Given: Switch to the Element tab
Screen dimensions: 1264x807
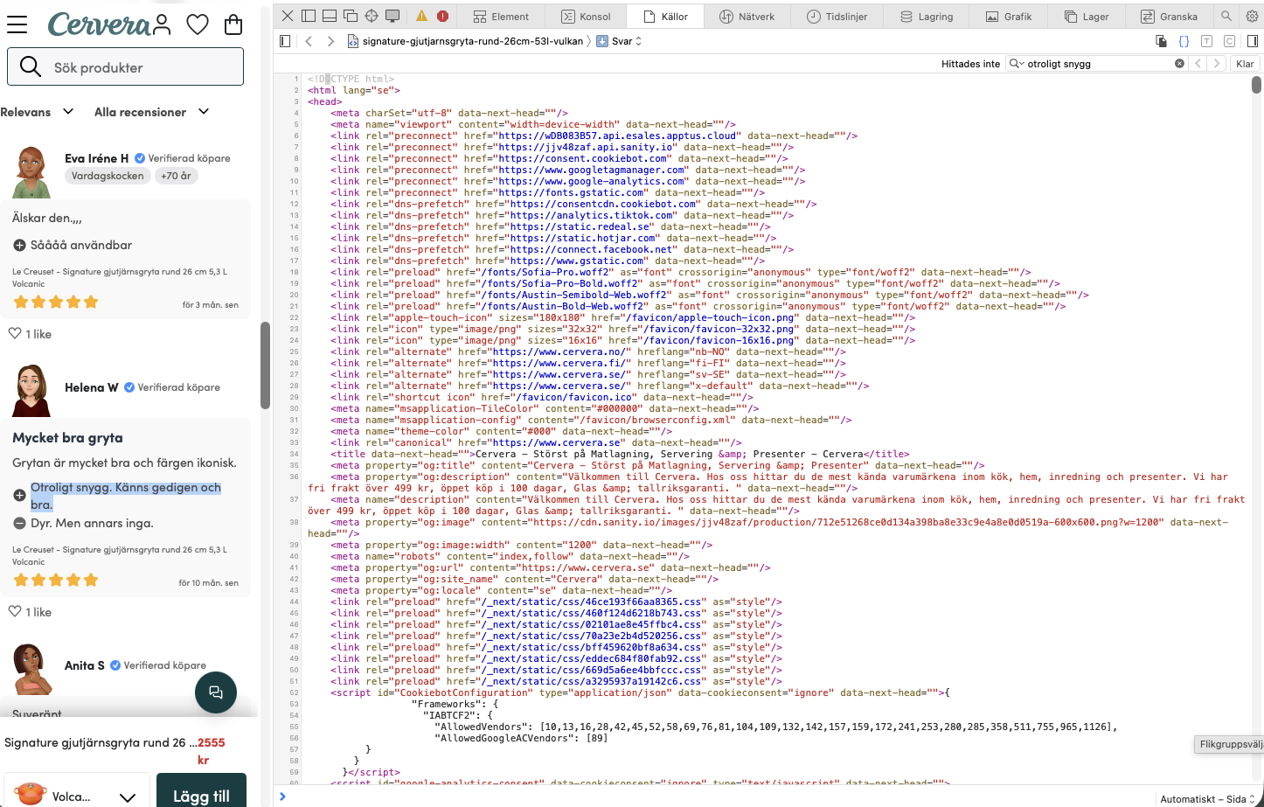Looking at the screenshot, I should point(501,16).
